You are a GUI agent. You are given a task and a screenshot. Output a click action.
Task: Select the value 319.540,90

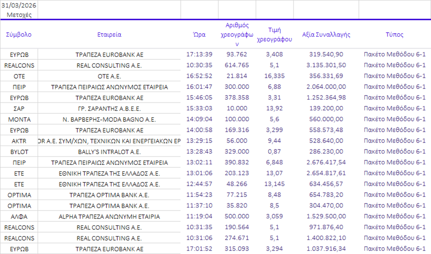point(326,54)
